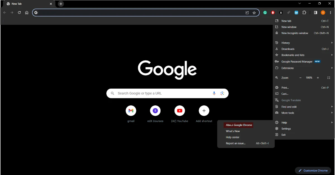Reload the current page
Screen dimensions: 335x175
point(19,13)
